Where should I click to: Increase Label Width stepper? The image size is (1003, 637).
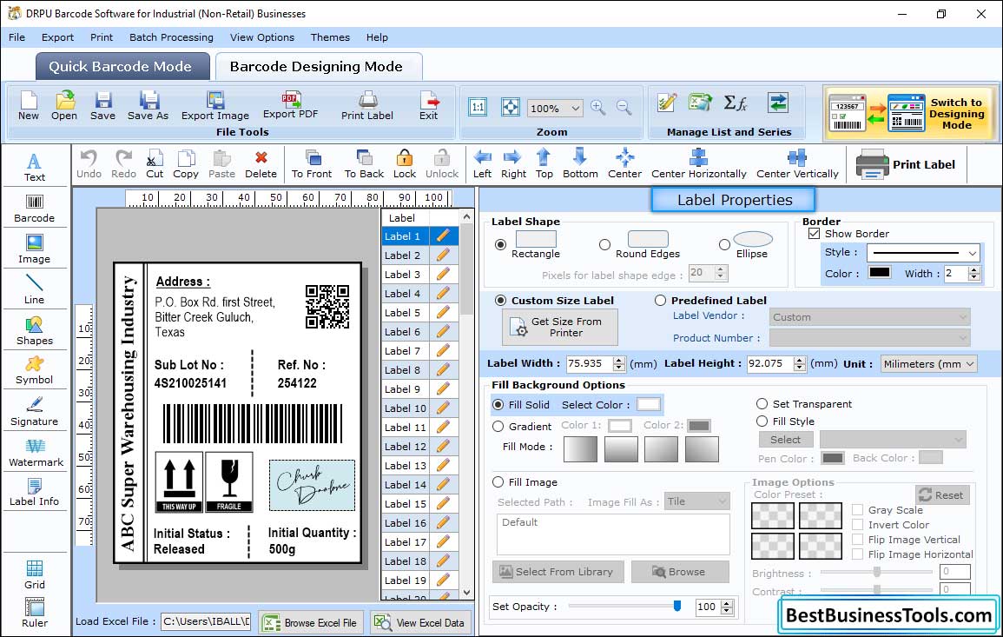[618, 360]
